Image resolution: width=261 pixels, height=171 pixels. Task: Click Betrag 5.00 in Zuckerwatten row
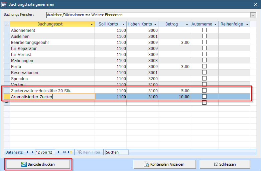pos(174,91)
